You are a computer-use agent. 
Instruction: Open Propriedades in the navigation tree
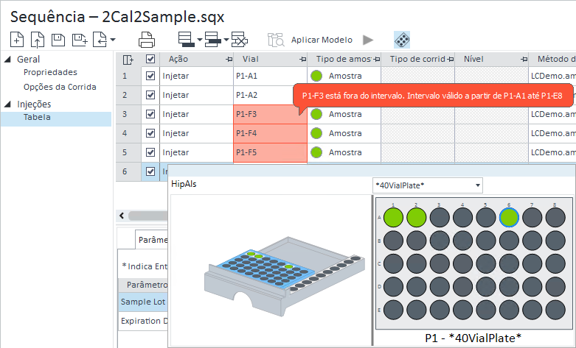(50, 72)
